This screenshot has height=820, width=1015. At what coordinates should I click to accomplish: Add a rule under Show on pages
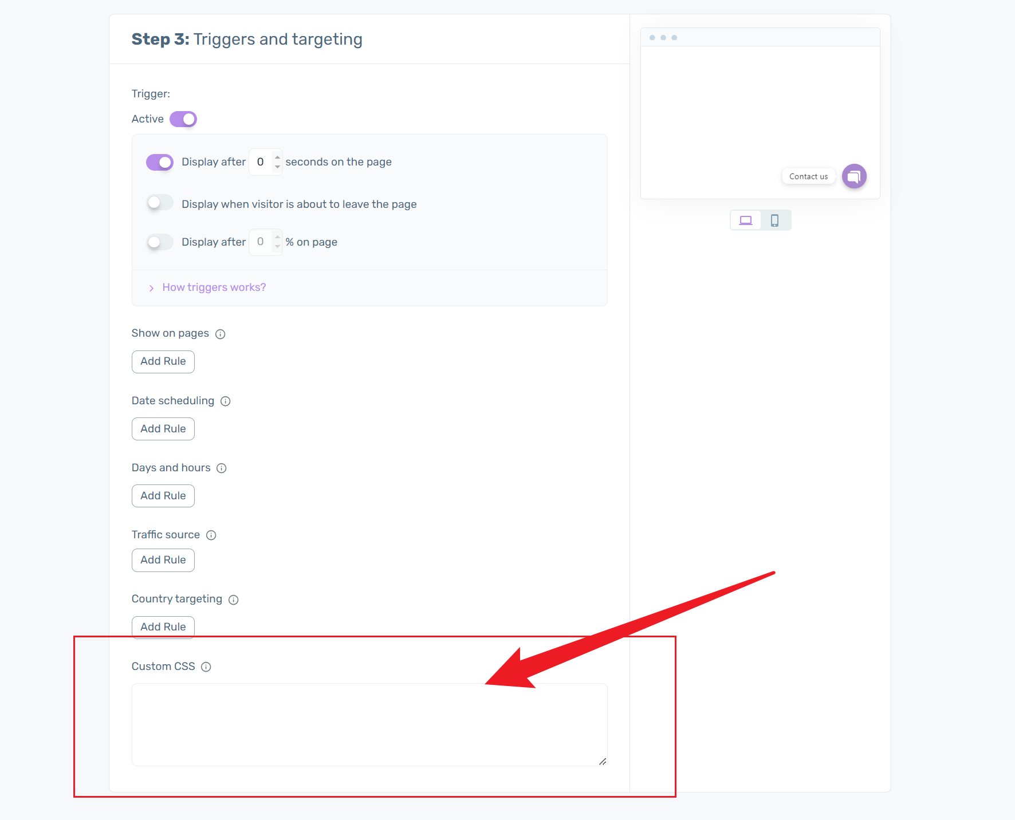(x=163, y=362)
